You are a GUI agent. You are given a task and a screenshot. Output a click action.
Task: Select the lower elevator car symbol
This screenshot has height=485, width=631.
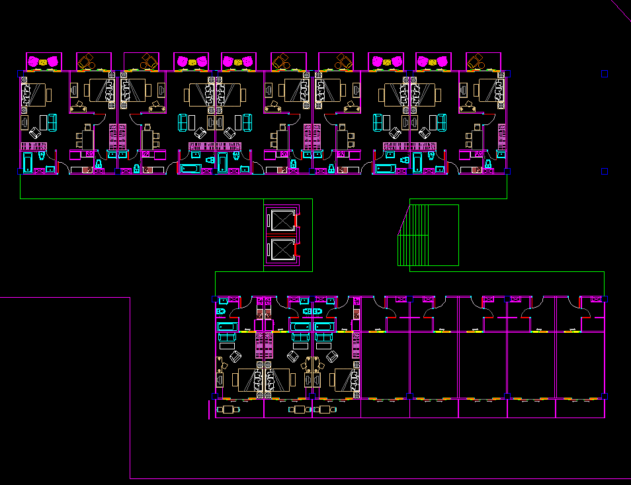coord(281,249)
